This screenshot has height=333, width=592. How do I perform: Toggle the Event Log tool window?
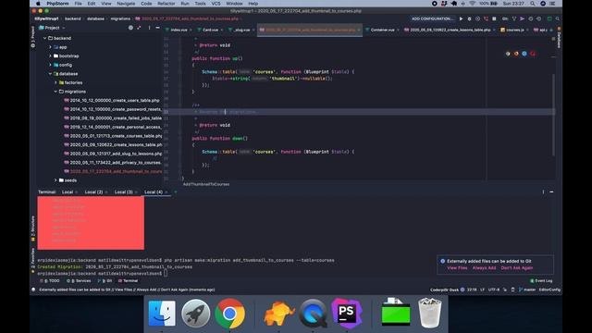pyautogui.click(x=541, y=281)
